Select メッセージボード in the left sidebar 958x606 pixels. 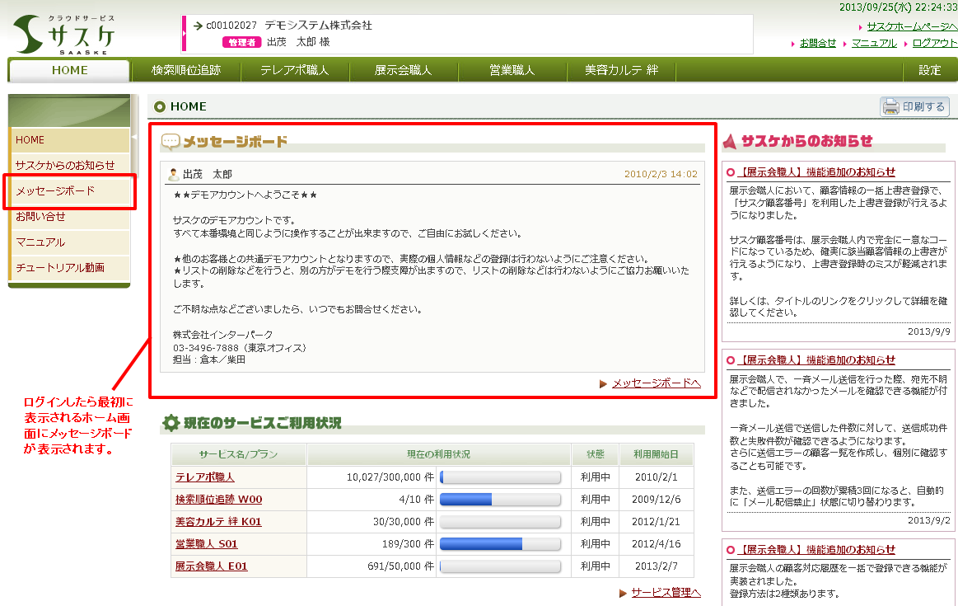click(55, 190)
